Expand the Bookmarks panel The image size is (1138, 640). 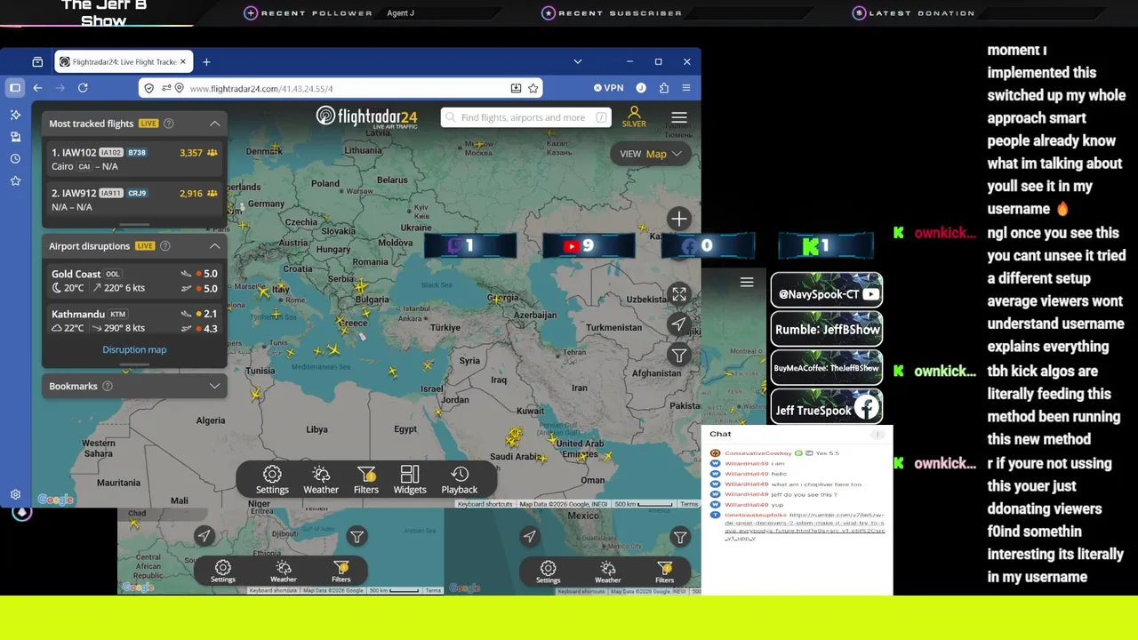click(x=214, y=386)
